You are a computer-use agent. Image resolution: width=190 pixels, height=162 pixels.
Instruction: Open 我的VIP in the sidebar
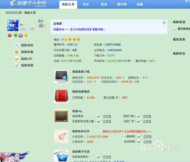click(26, 59)
